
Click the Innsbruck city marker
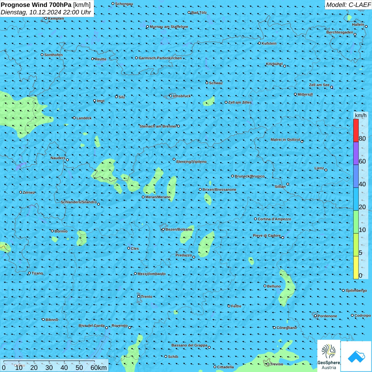171,96
